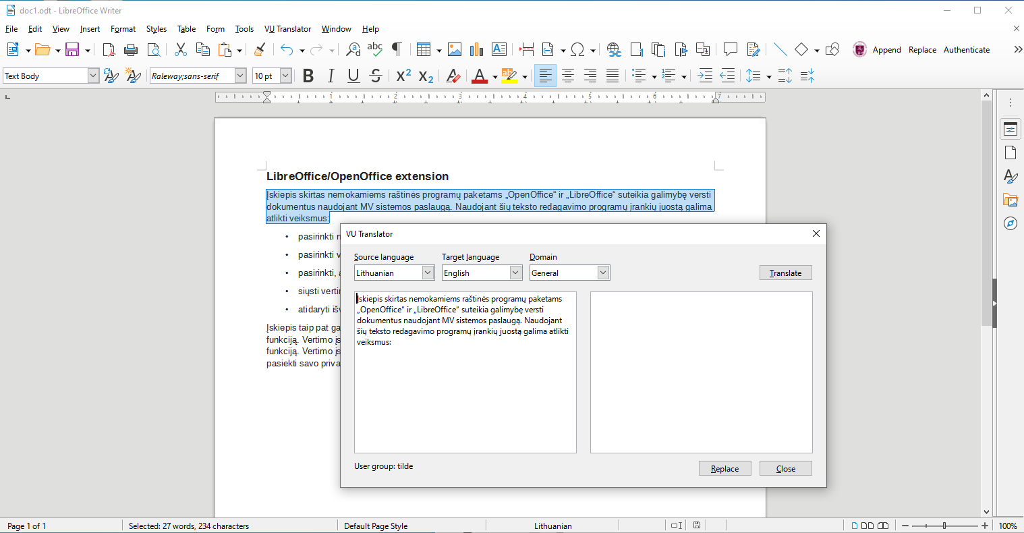
Task: Apply yellow highlighting color swatch
Action: [509, 76]
